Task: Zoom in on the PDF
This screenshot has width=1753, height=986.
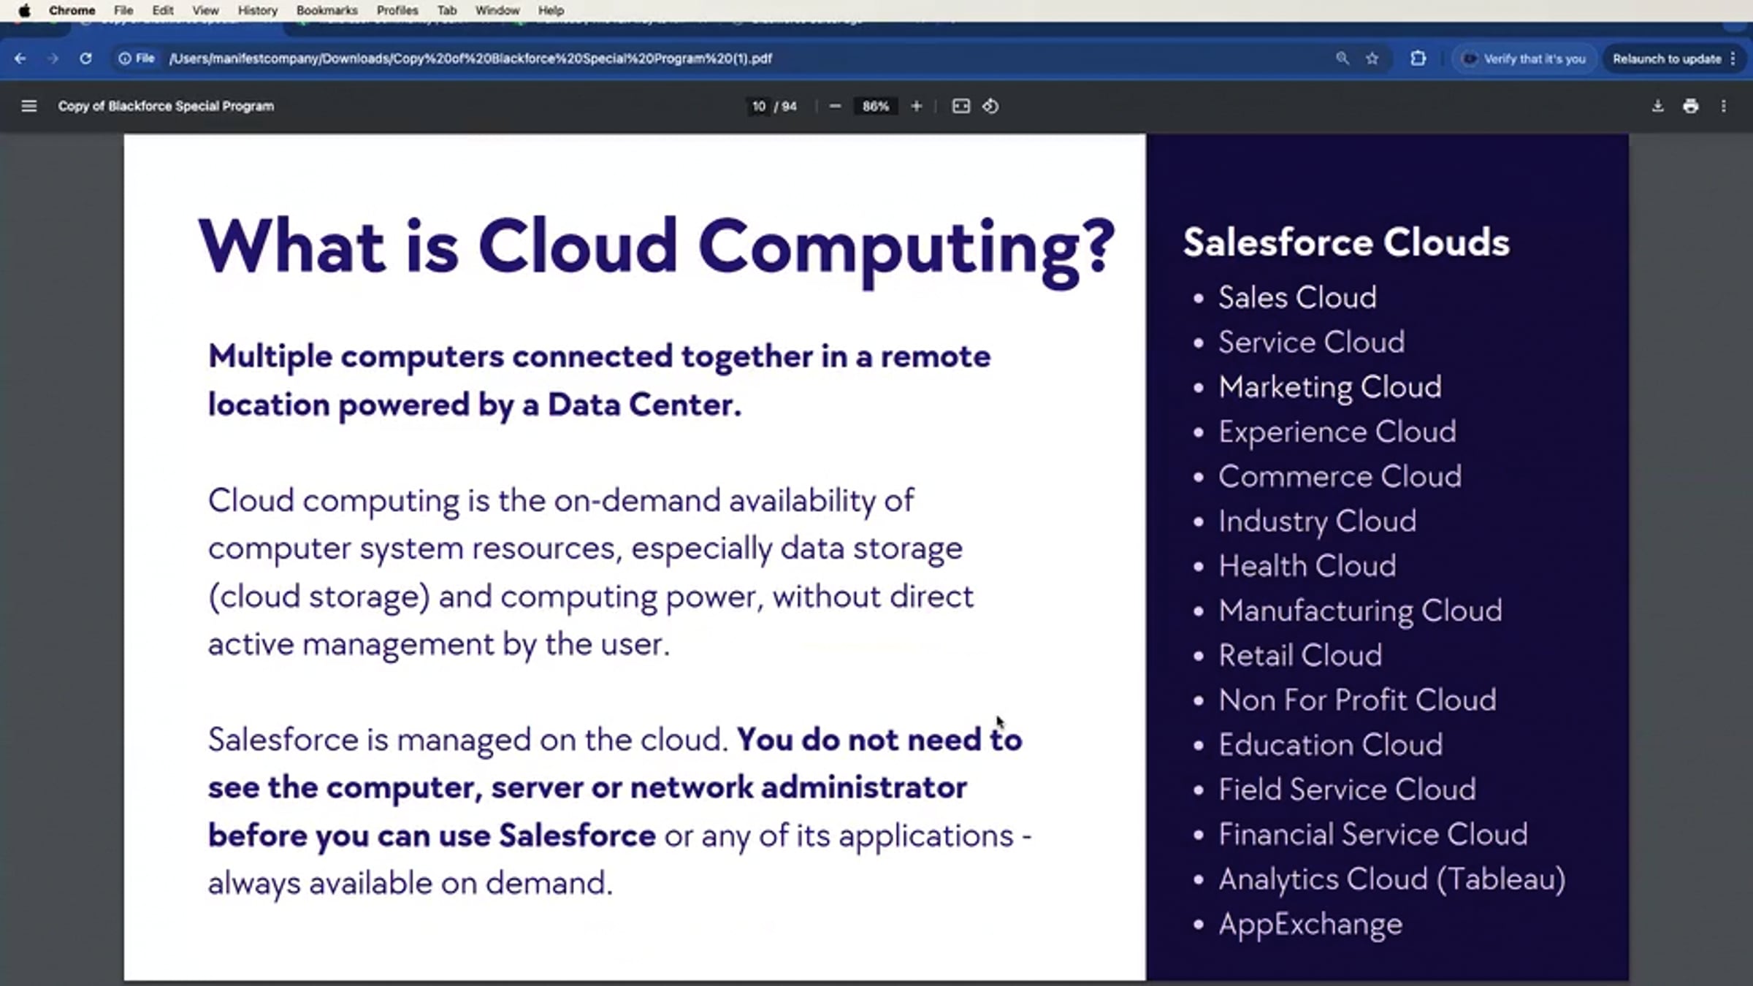Action: tap(916, 107)
